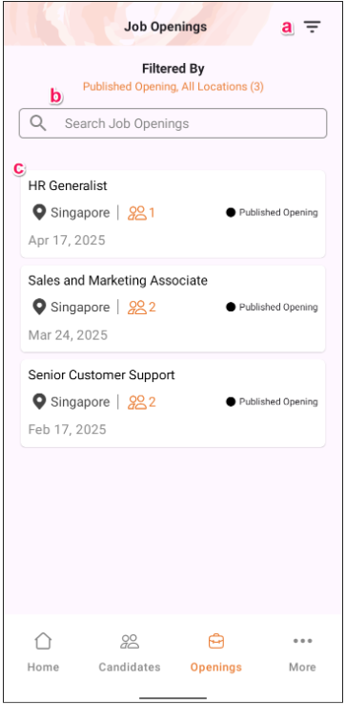Select the Home tab label
346x705 pixels.
point(43,667)
